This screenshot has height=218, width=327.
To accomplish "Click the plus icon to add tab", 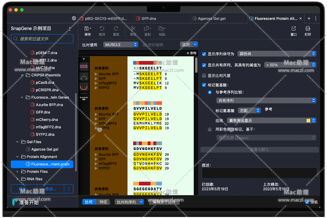I will click(309, 19).
